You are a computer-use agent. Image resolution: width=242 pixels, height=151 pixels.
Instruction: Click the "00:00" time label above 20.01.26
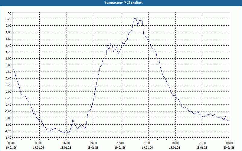point(230,143)
